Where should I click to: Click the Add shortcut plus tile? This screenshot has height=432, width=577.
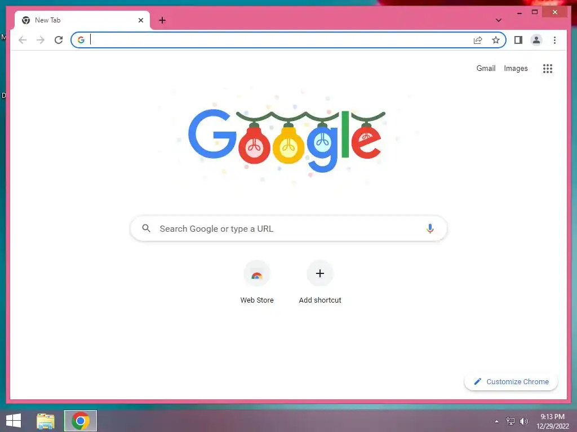point(320,282)
